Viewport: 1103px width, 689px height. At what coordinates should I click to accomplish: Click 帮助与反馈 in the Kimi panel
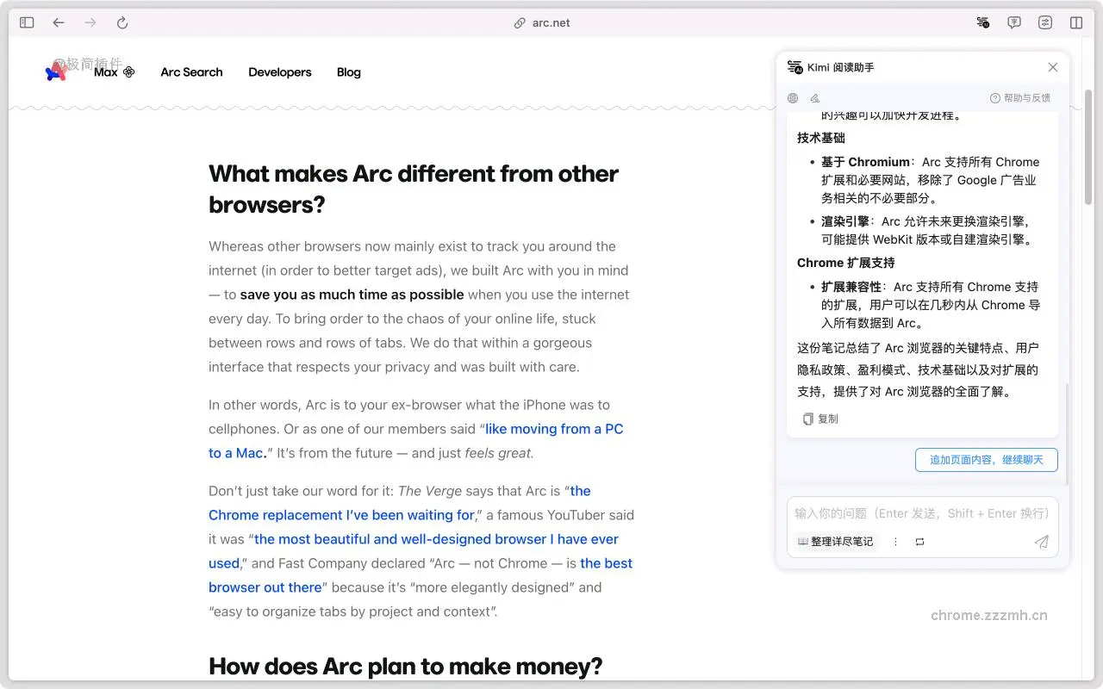pyautogui.click(x=1021, y=97)
